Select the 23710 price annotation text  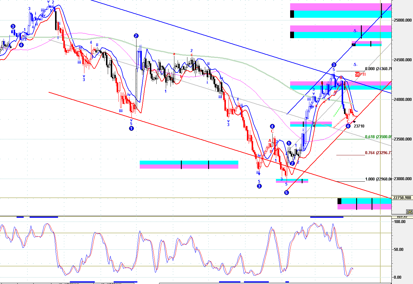359,126
